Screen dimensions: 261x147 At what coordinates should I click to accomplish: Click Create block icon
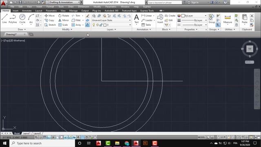point(170,16)
